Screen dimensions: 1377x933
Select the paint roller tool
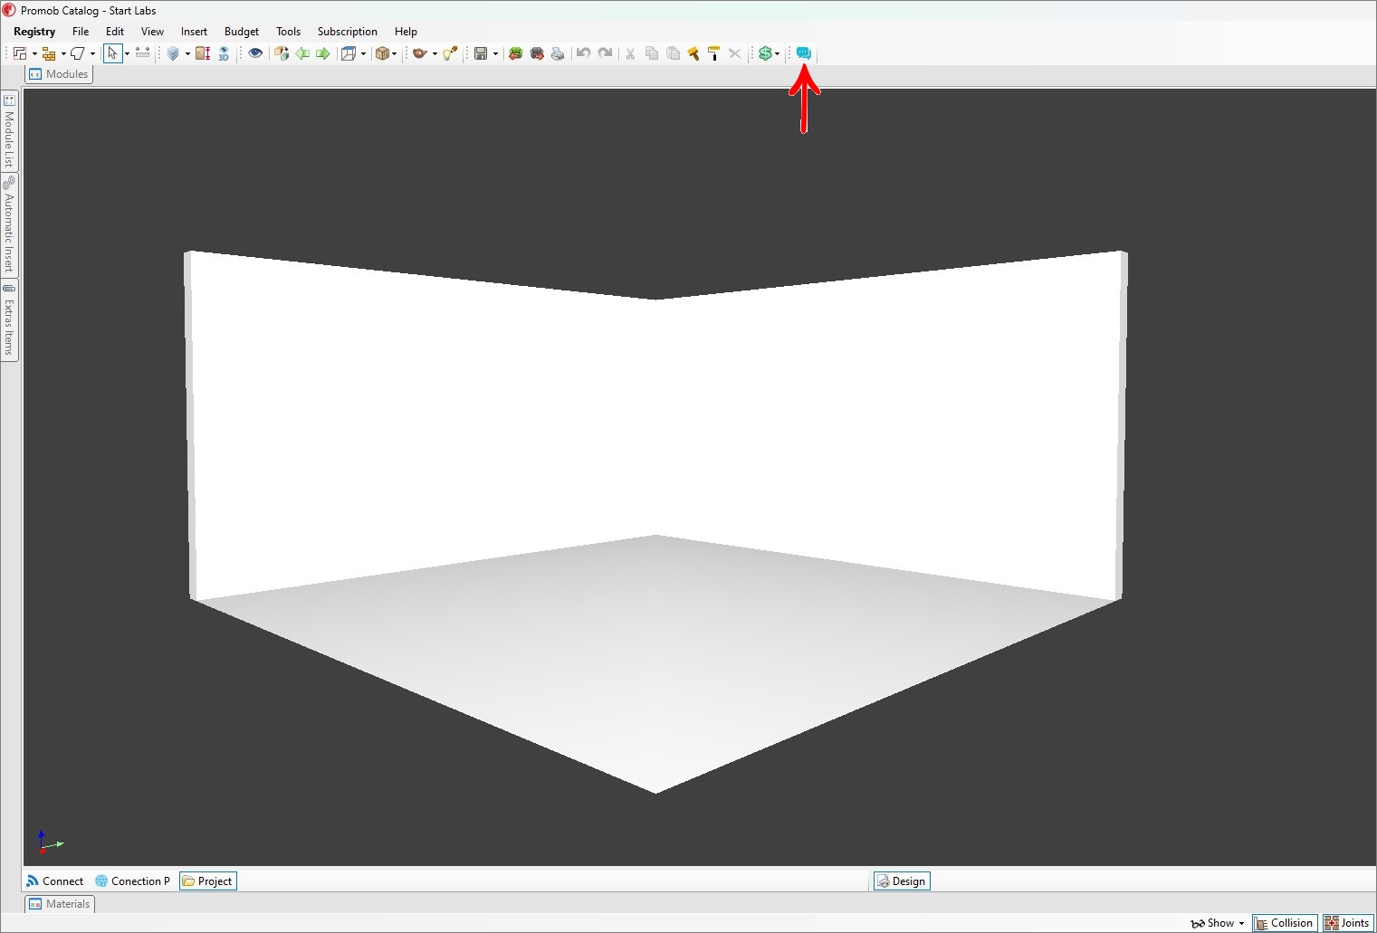pyautogui.click(x=714, y=53)
